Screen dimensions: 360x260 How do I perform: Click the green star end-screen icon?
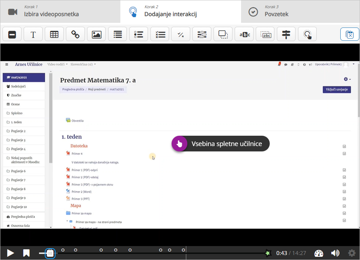(268, 253)
